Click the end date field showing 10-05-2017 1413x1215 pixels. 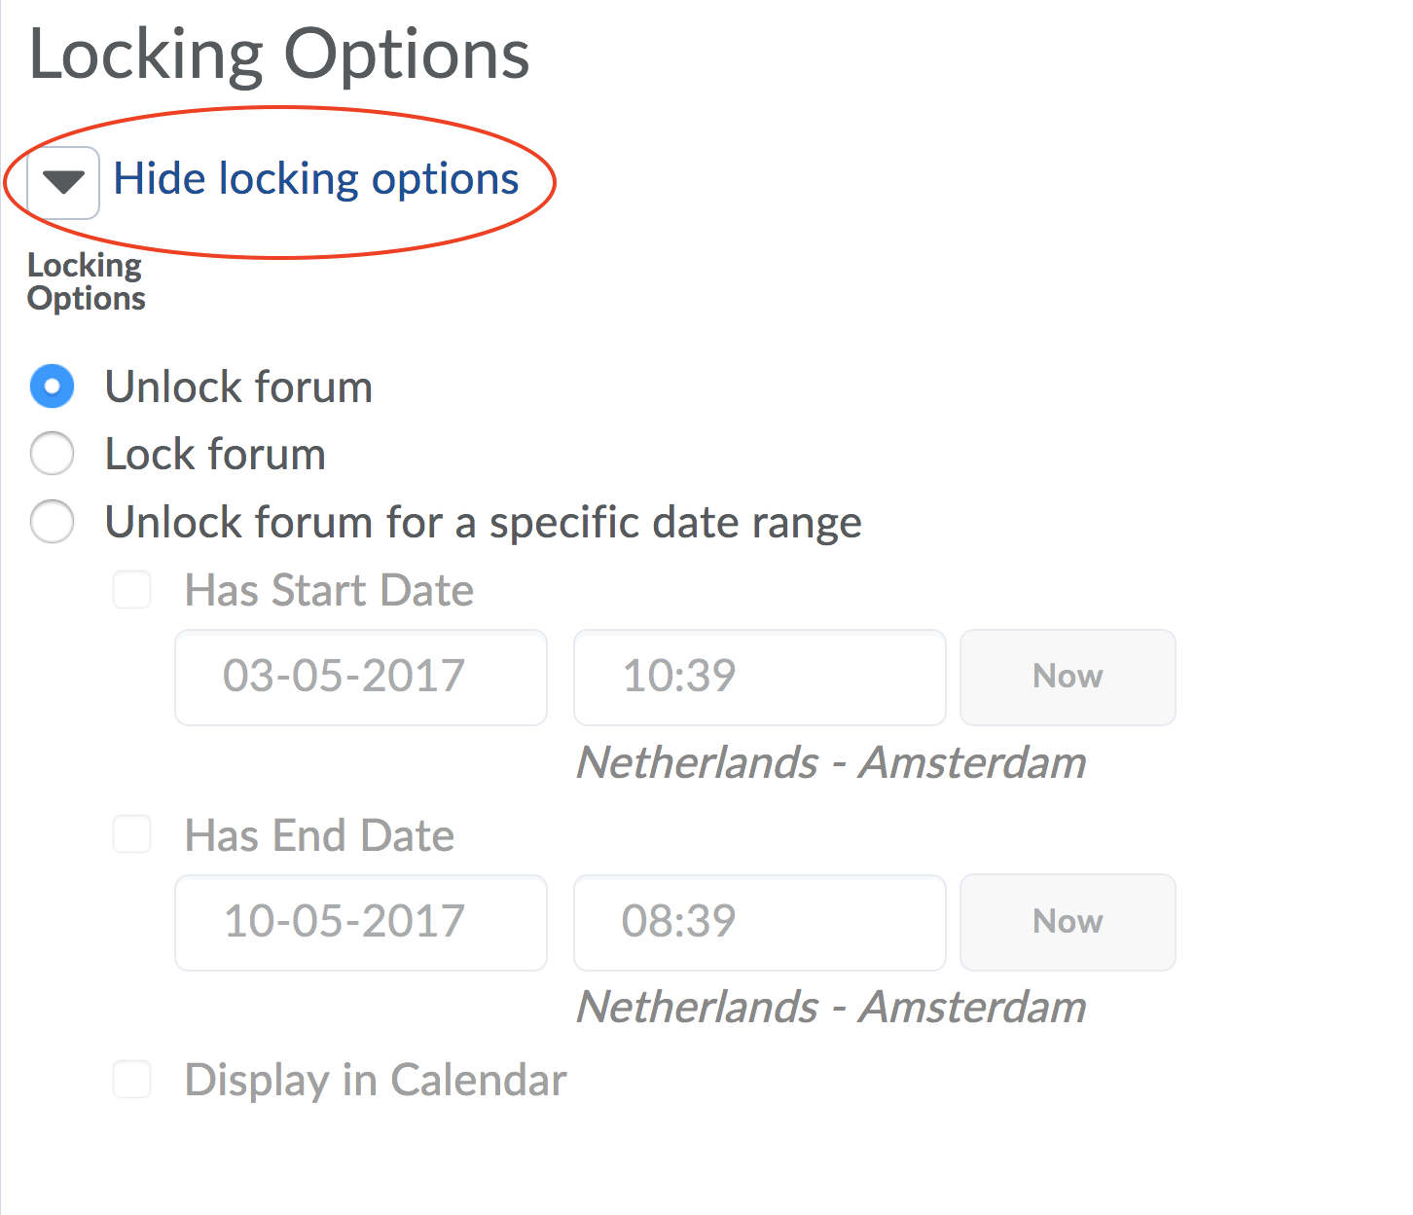click(x=361, y=922)
